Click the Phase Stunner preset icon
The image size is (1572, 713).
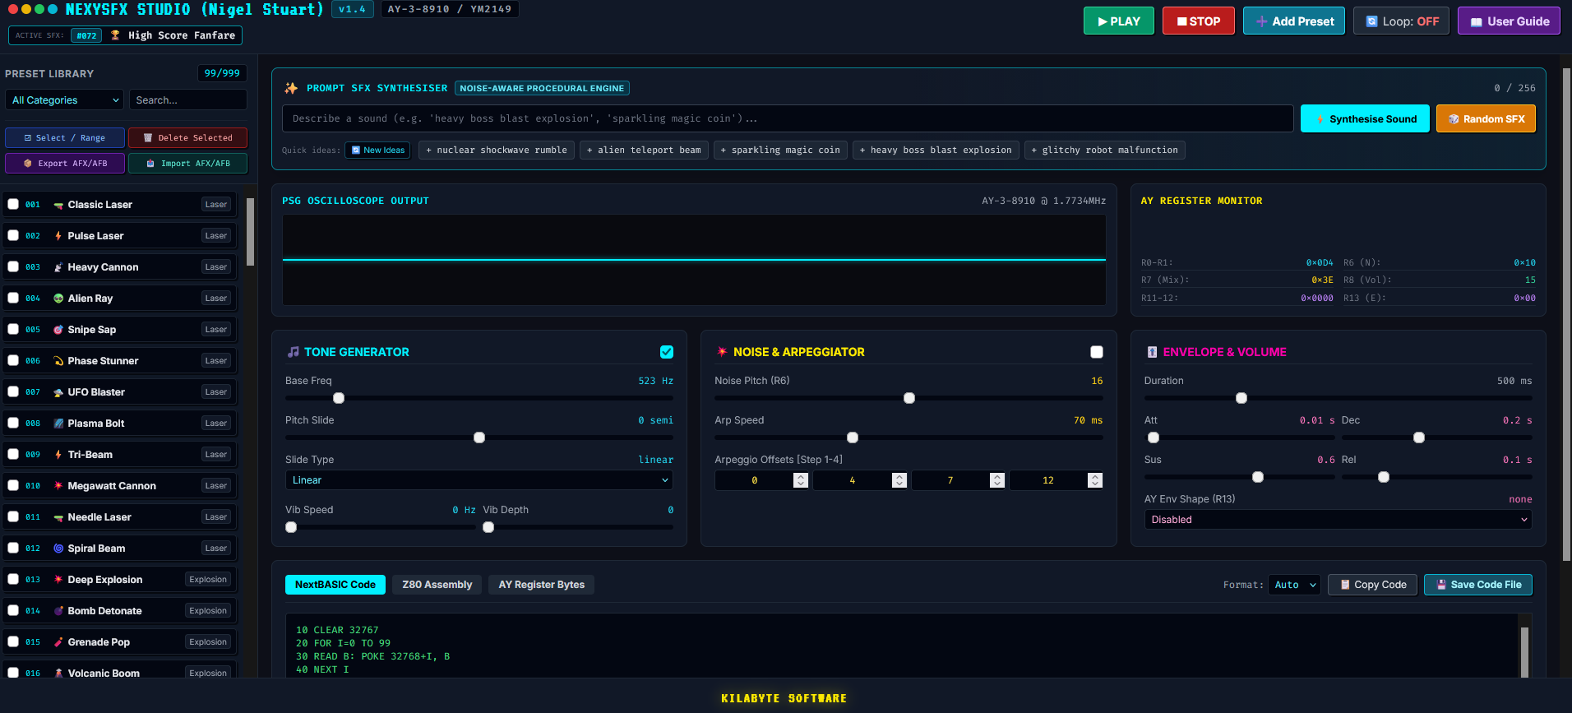[x=58, y=361]
